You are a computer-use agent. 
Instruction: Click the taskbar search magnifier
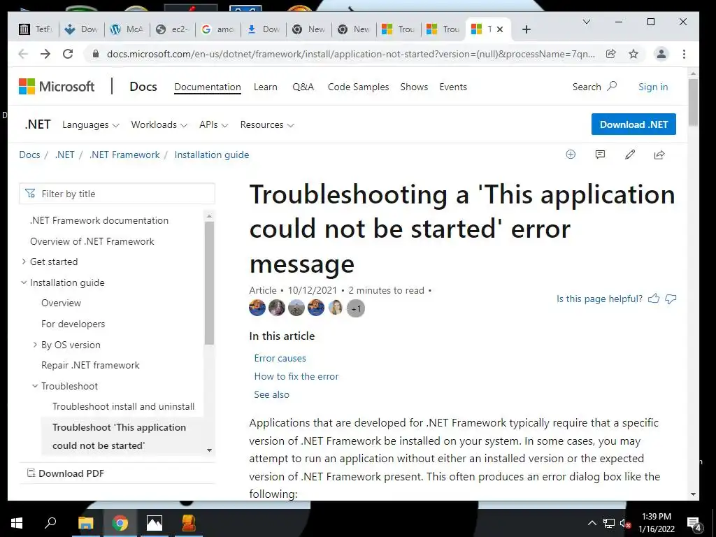pos(50,522)
